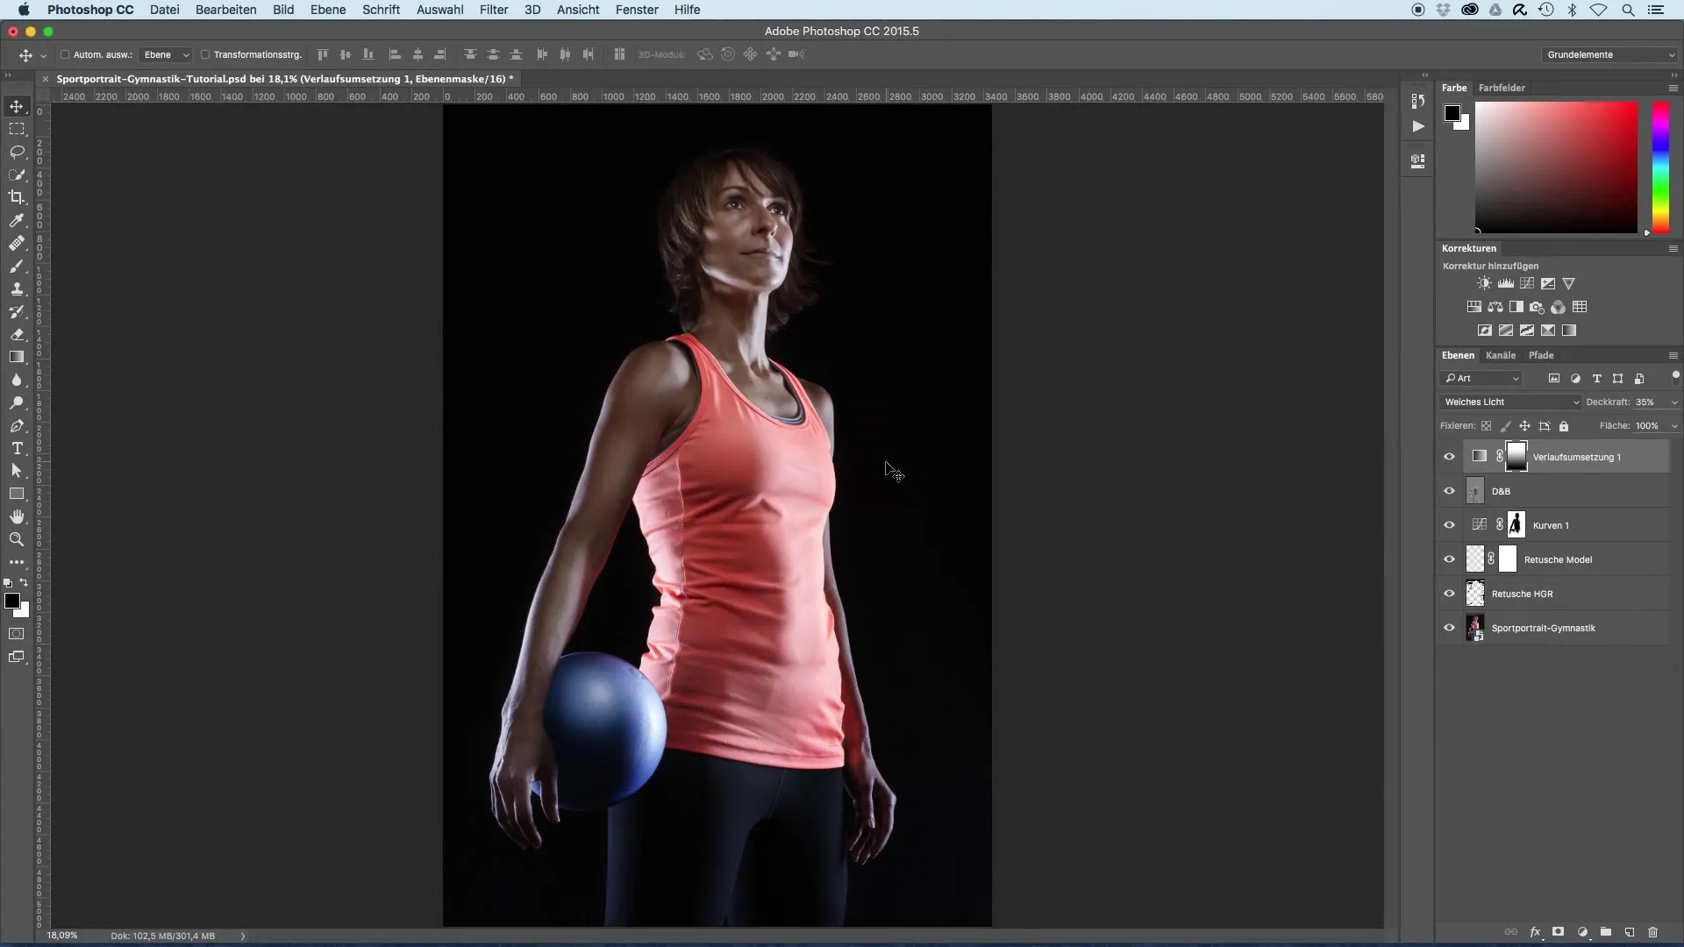Click the hue spectrum slider bar
Viewport: 1684px width, 947px height.
(1661, 167)
